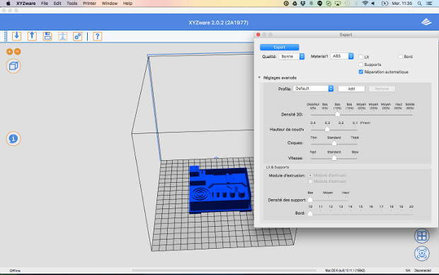Open the Help menu

click(127, 4)
